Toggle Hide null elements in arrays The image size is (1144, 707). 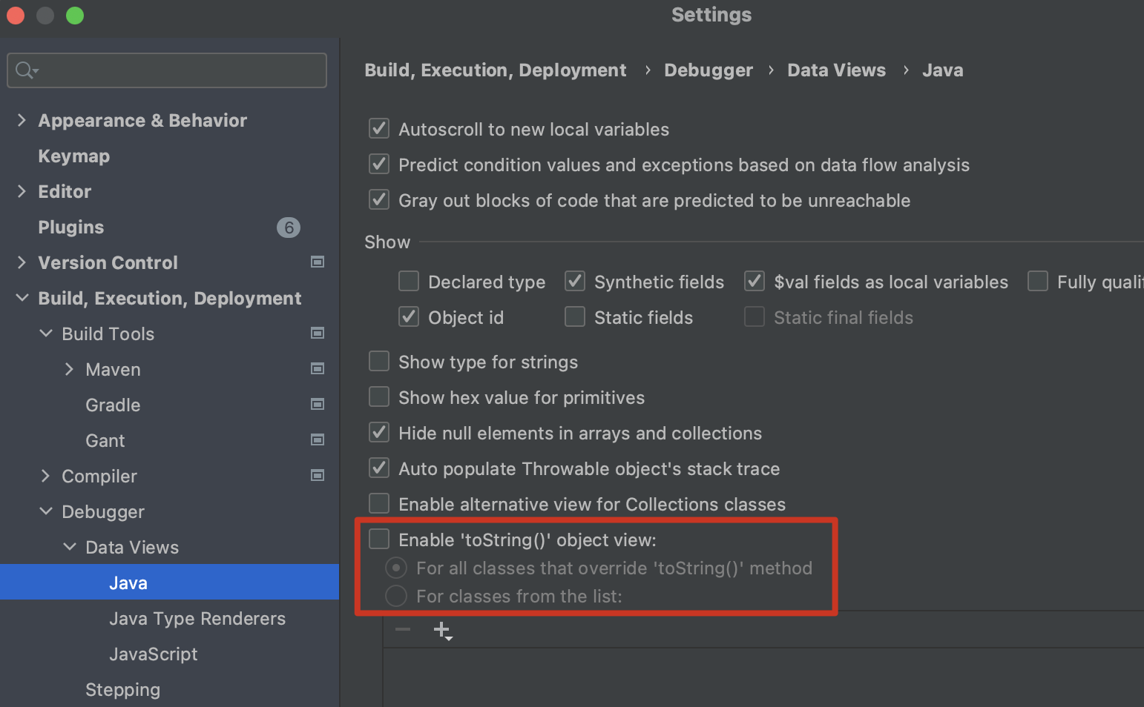coord(379,432)
